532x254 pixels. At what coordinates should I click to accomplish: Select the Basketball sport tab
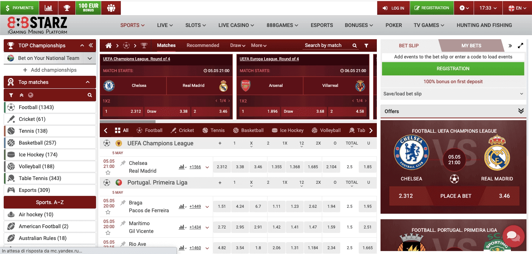pyautogui.click(x=248, y=130)
